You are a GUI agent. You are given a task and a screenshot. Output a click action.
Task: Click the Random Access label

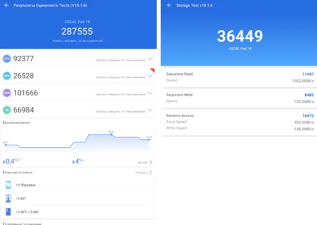[x=180, y=115]
